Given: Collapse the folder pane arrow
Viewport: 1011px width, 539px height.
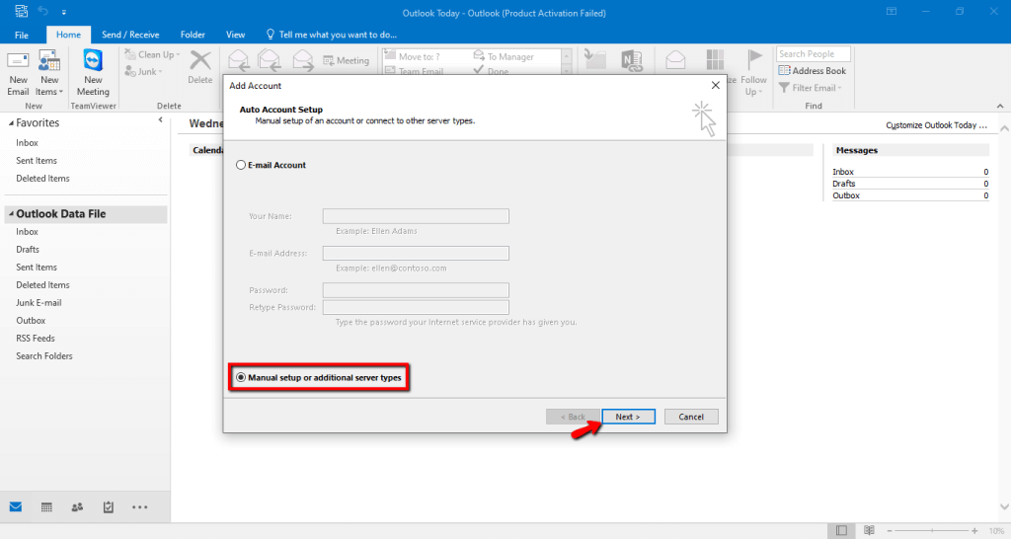Looking at the screenshot, I should 161,120.
